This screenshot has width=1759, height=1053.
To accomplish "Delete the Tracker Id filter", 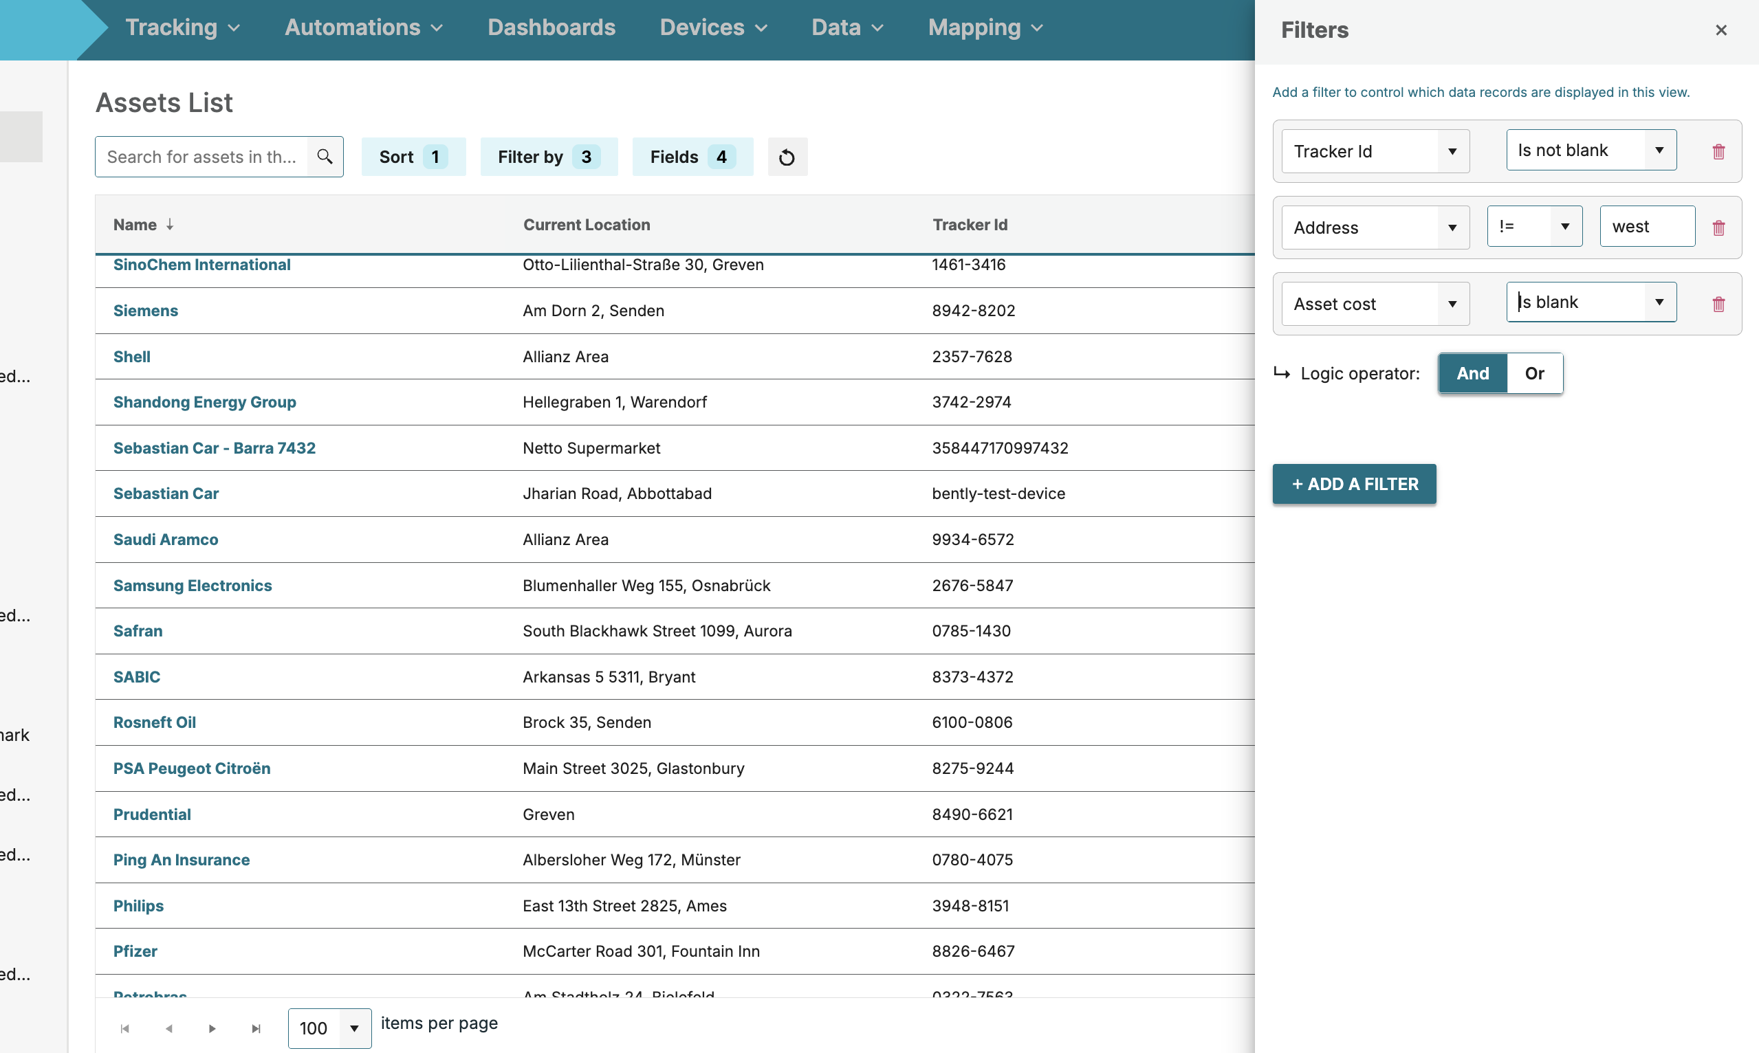I will coord(1718,151).
